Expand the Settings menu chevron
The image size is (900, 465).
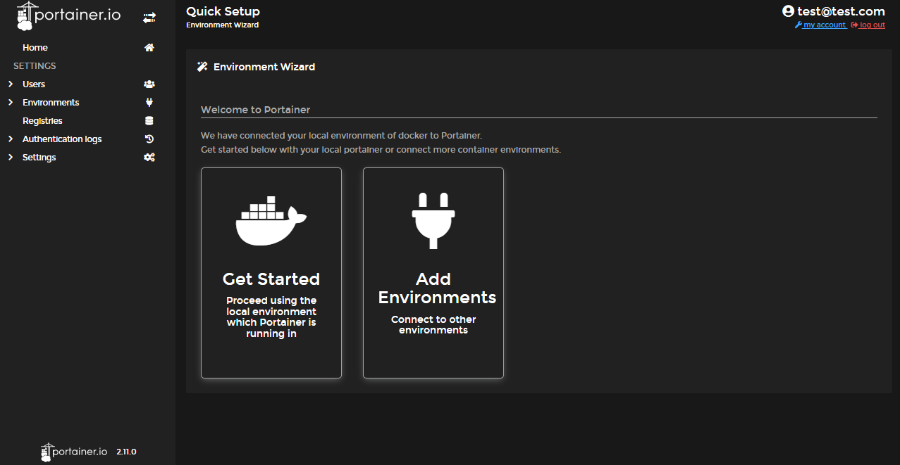(x=11, y=158)
